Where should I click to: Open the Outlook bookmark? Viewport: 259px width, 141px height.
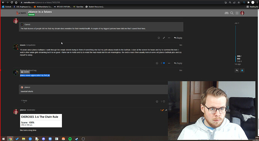coord(7,7)
